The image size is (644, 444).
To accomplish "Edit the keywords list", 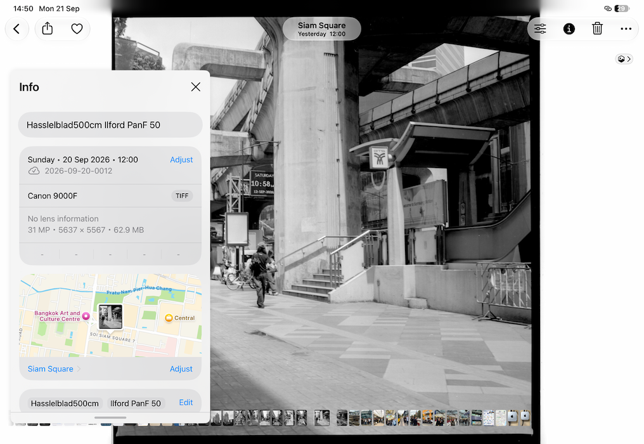I will (x=186, y=403).
